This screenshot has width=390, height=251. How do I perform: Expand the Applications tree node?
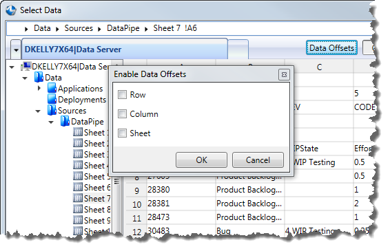(39, 88)
